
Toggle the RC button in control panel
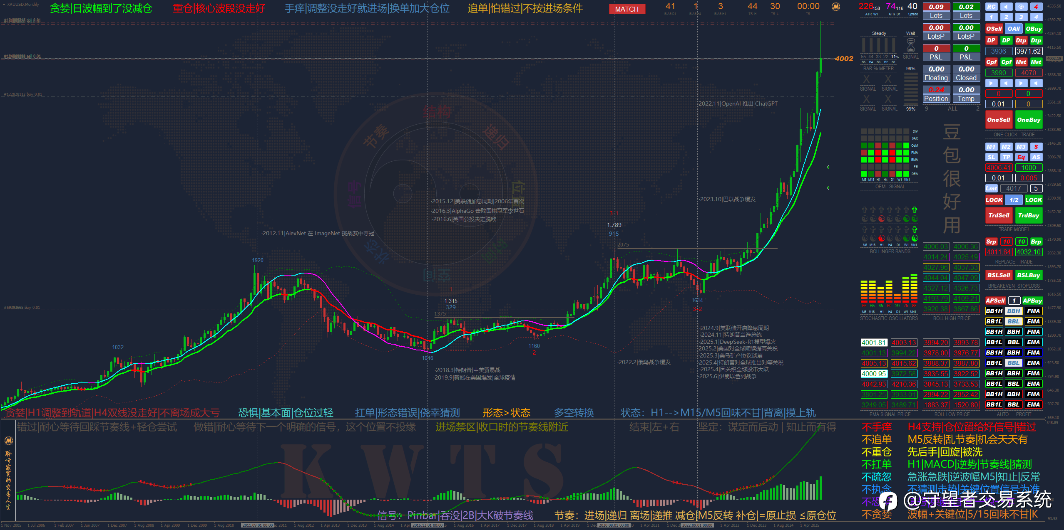(x=991, y=7)
